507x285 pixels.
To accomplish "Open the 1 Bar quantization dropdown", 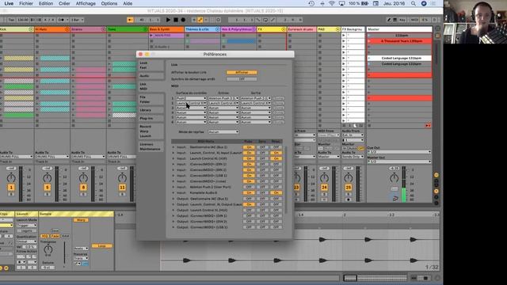I will coord(77,20).
